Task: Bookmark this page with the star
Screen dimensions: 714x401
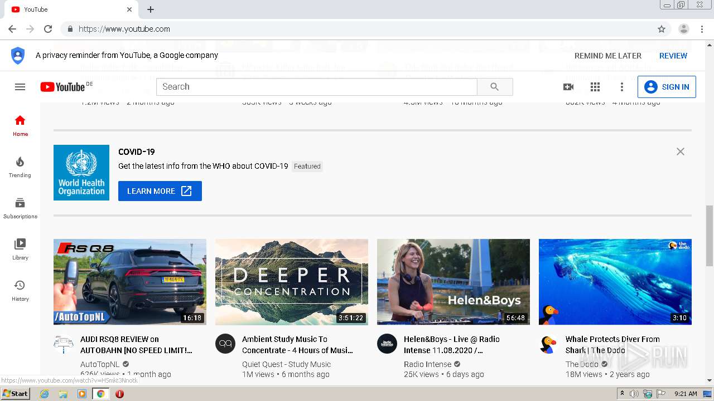Action: (662, 29)
